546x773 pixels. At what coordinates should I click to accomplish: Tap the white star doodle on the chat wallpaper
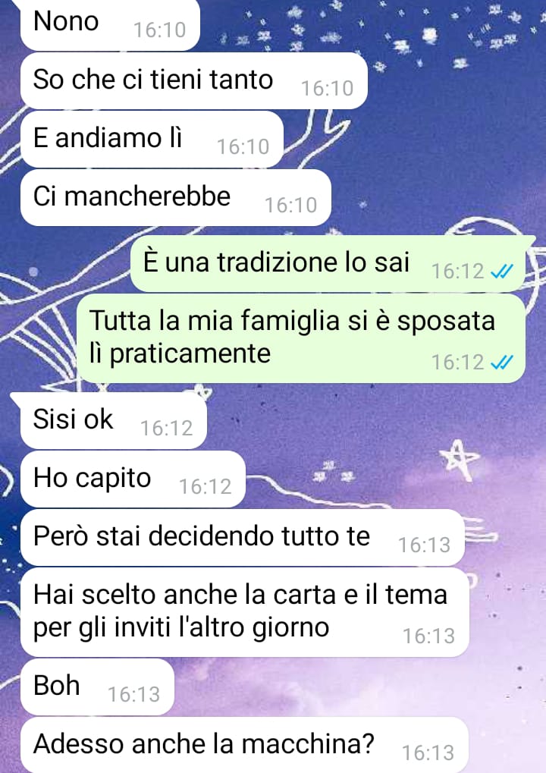460,460
